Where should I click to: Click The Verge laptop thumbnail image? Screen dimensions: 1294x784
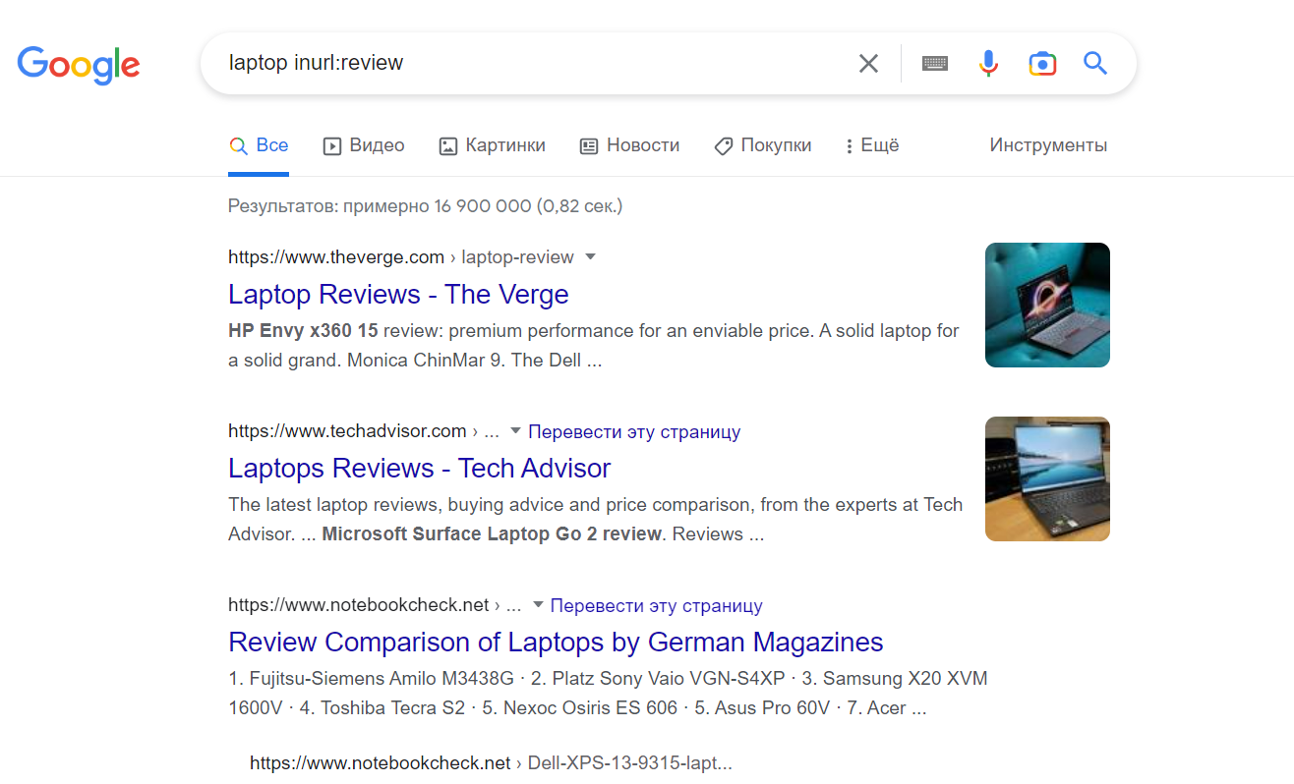pyautogui.click(x=1047, y=305)
